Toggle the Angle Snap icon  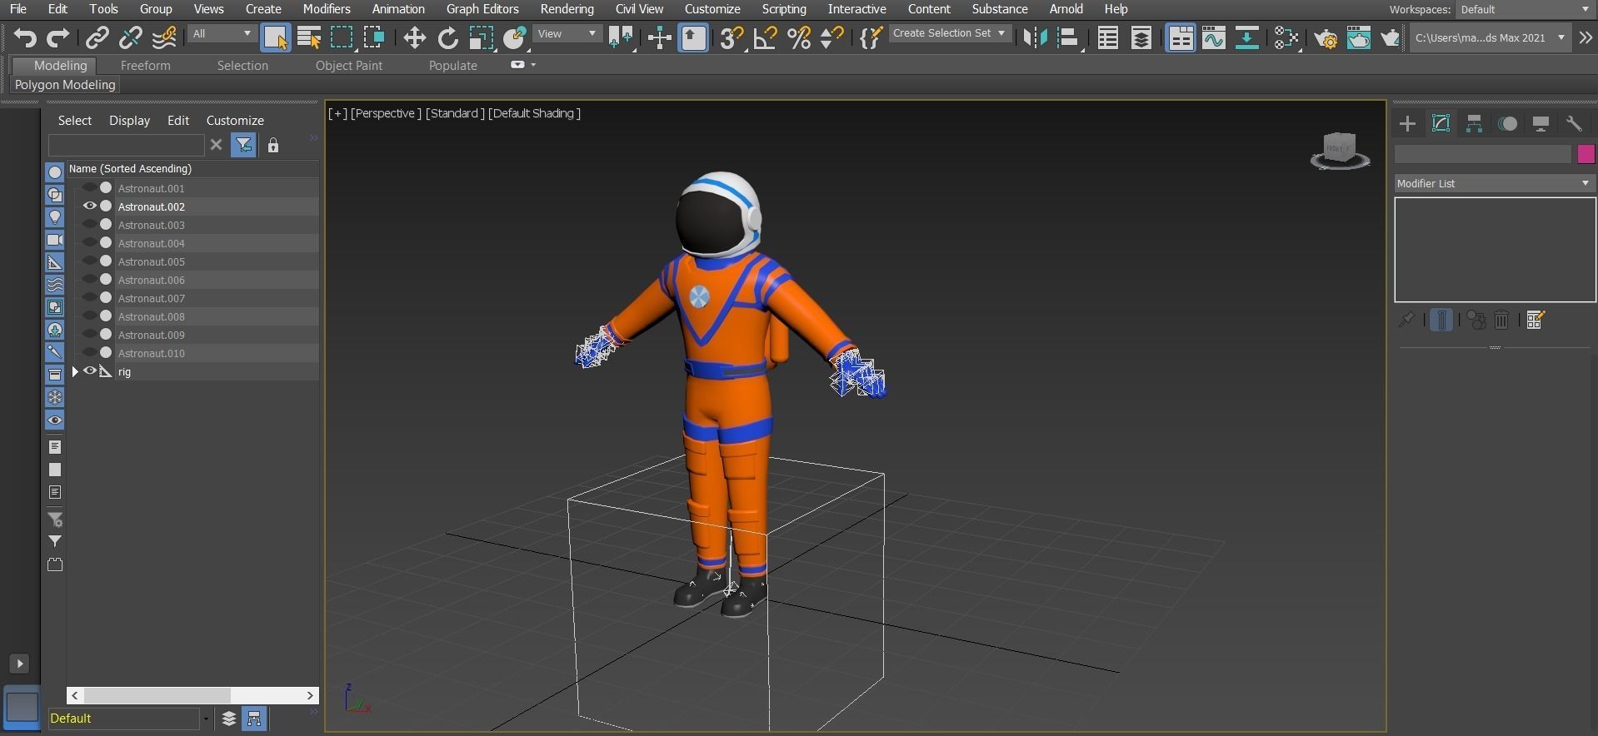[x=765, y=38]
